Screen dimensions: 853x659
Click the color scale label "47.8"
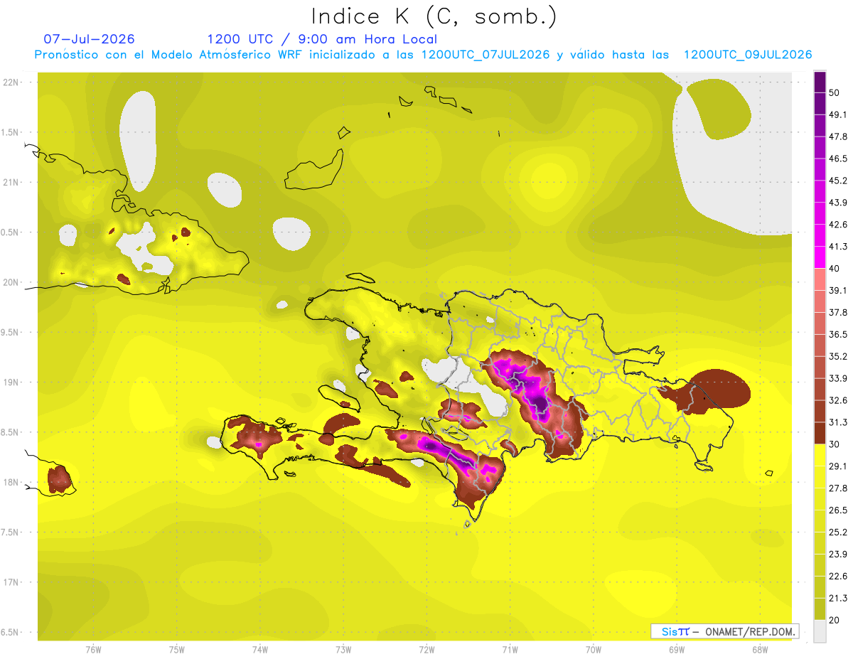pyautogui.click(x=839, y=136)
